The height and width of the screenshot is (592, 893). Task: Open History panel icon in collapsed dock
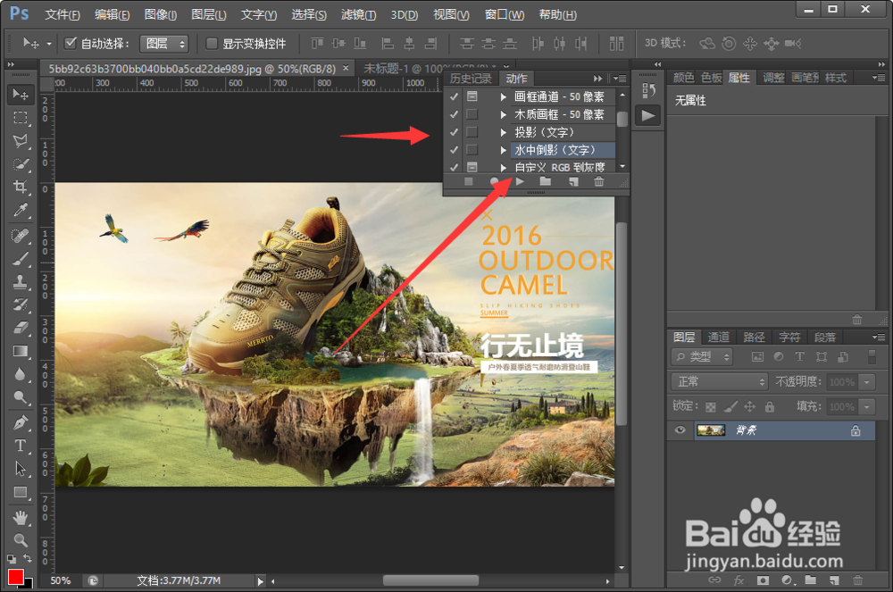(x=648, y=91)
